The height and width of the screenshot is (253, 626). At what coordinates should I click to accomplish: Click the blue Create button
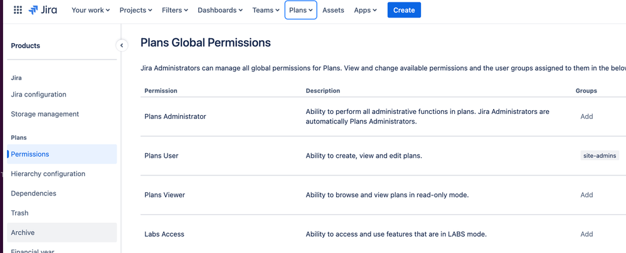(404, 10)
